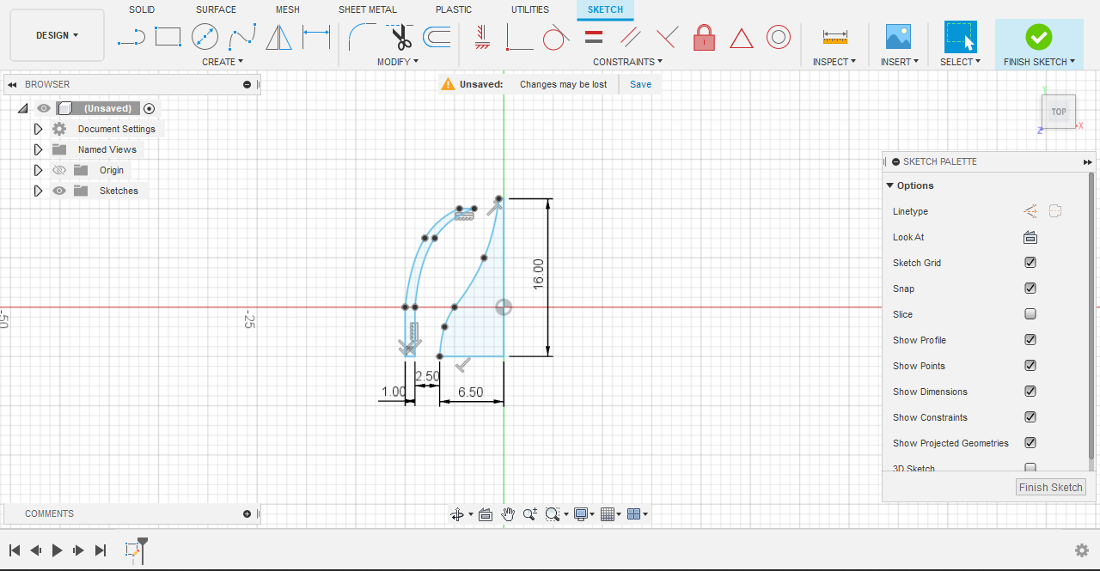Open the INSPECT dropdown menu
The image size is (1100, 571).
(x=834, y=62)
